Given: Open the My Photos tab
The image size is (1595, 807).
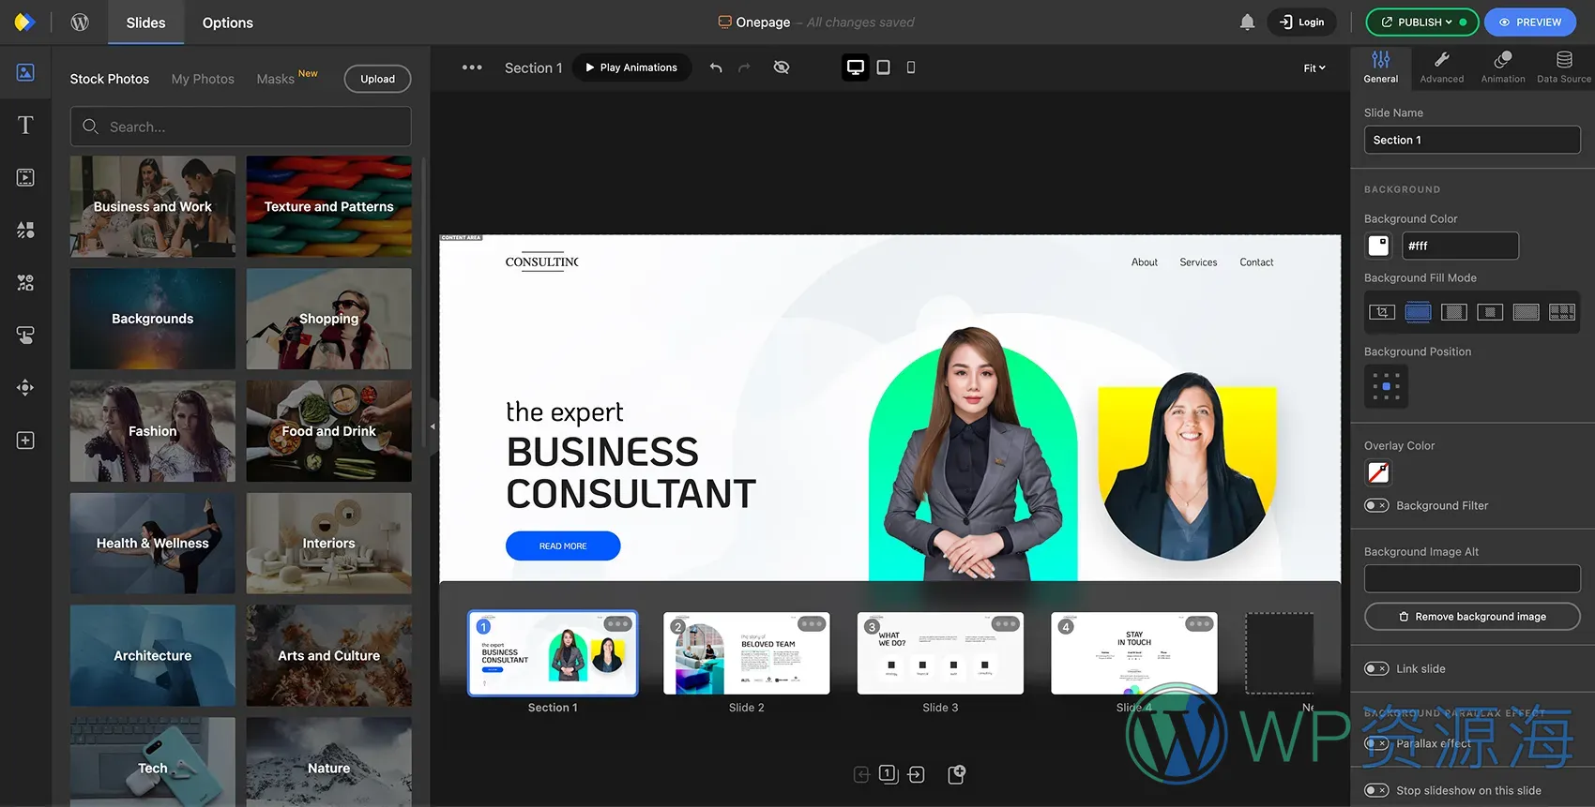Looking at the screenshot, I should 203,79.
